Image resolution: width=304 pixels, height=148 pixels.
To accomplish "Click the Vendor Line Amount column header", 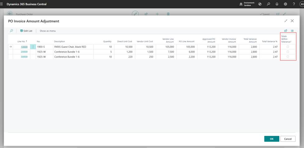I will 168,40.
